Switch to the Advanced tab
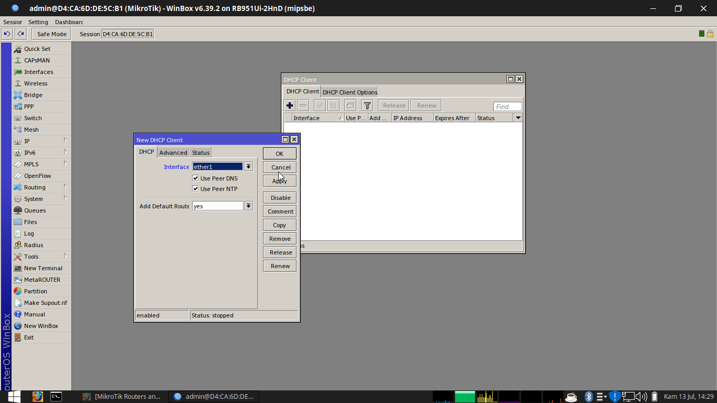This screenshot has height=403, width=717. point(173,153)
